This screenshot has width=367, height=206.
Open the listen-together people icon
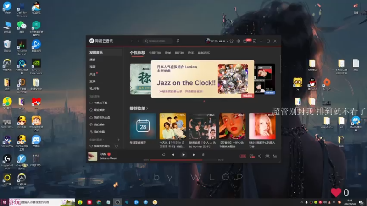267,156
